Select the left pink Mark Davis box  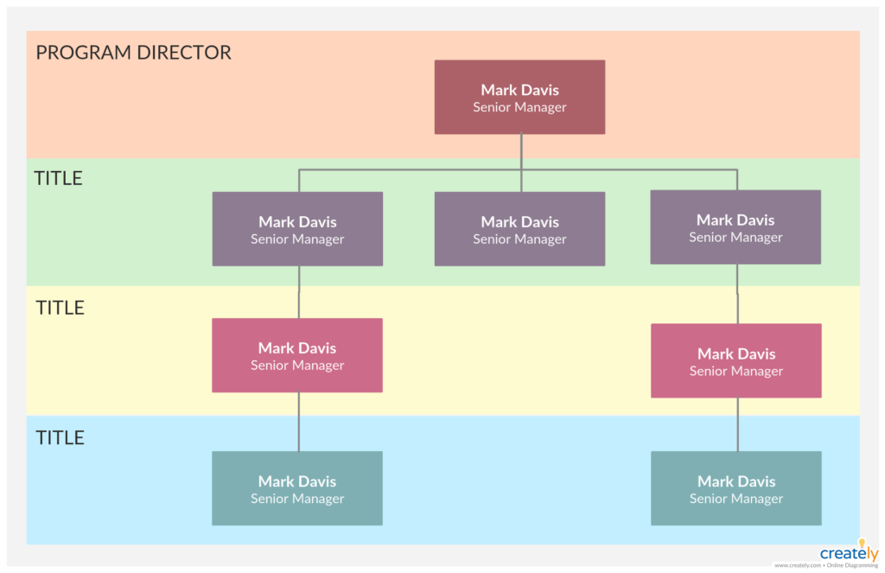coord(297,355)
